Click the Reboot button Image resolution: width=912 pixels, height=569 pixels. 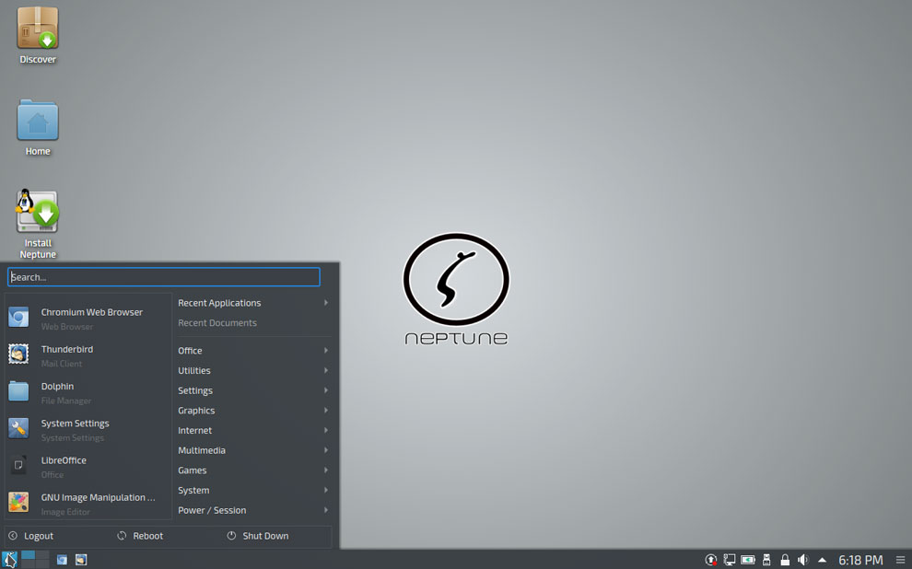tap(140, 536)
